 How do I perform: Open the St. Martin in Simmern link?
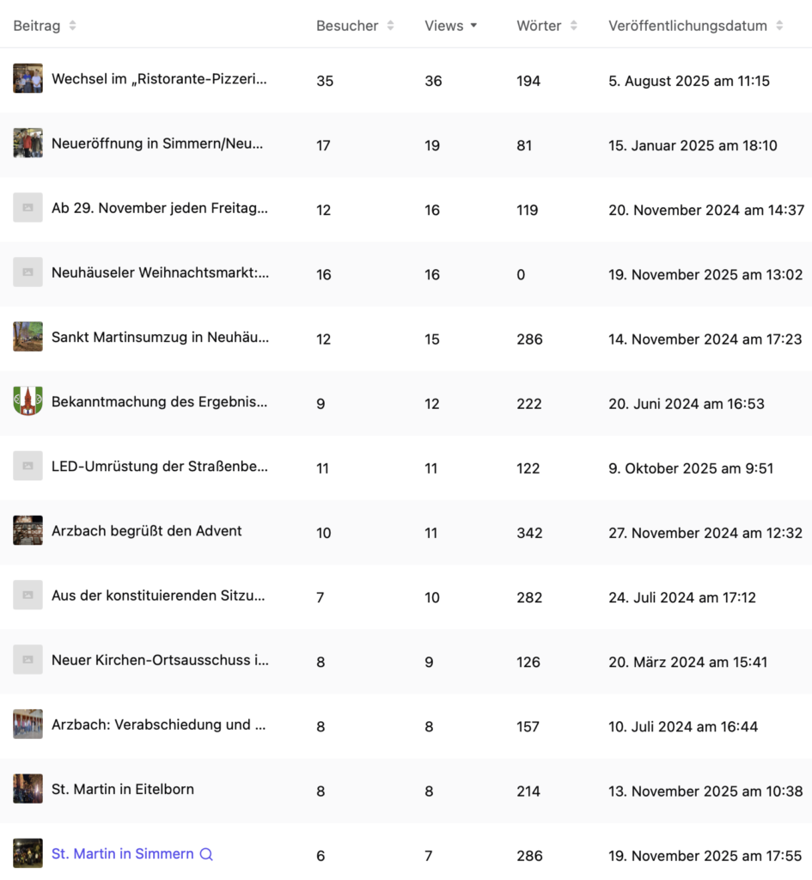click(122, 854)
